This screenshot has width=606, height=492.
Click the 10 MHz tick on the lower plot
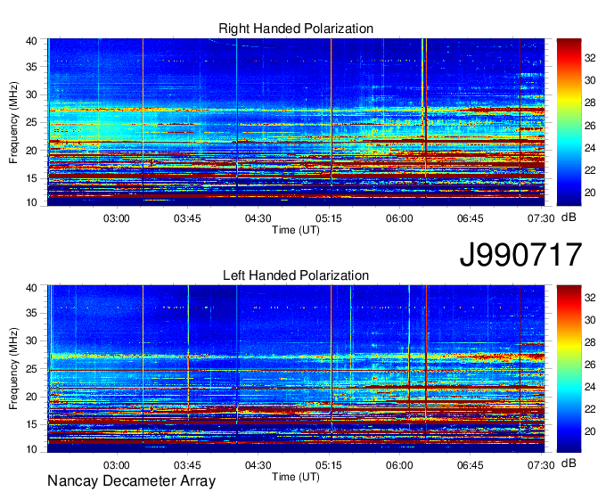coord(31,449)
